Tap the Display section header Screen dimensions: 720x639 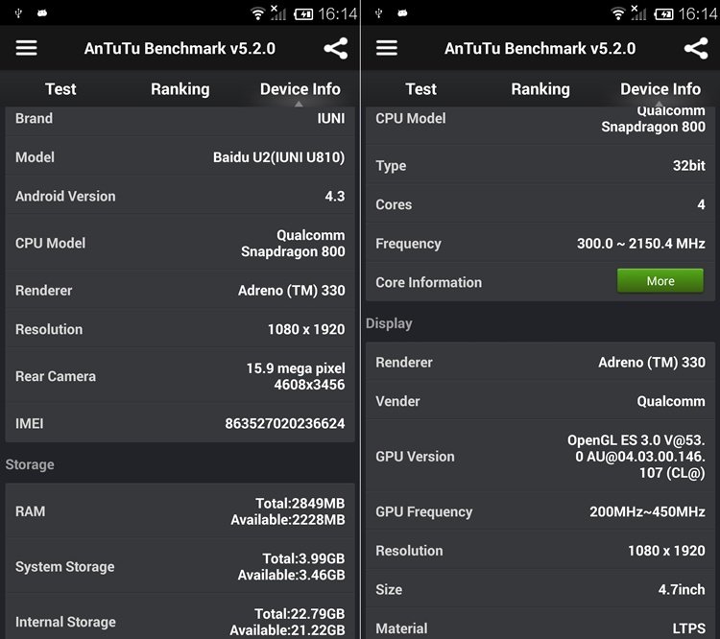pos(389,323)
